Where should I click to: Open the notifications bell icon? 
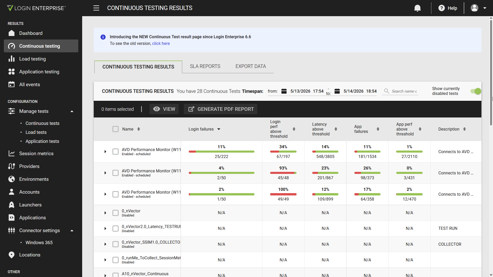pos(418,8)
